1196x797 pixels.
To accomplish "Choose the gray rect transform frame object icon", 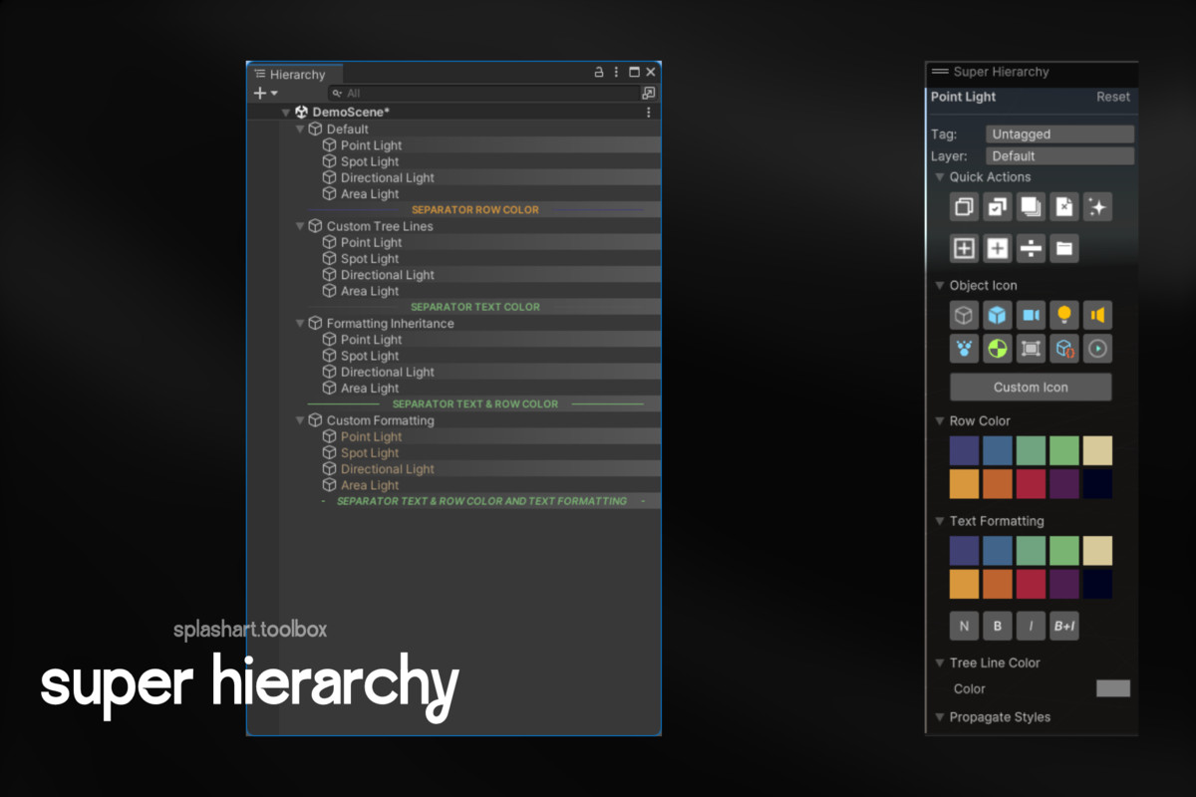I will 1031,349.
